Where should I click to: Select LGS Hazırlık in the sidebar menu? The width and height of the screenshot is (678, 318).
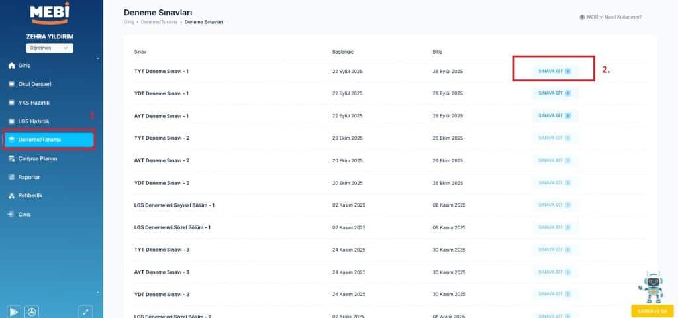point(33,121)
